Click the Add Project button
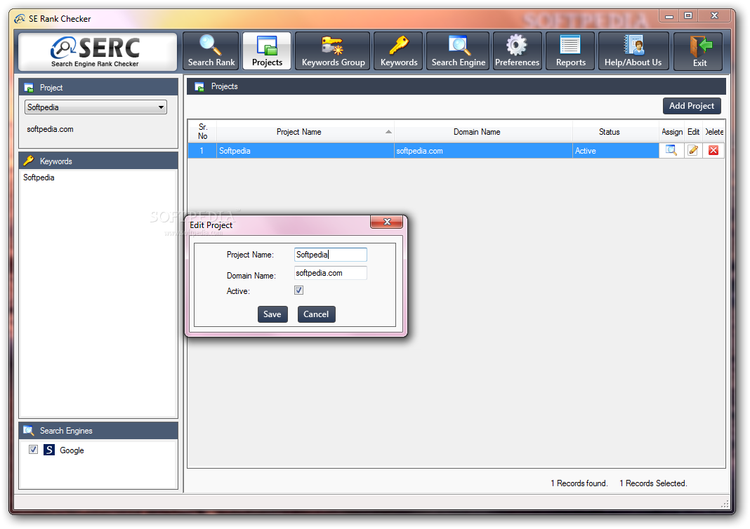Viewport: 750px width, 529px height. (691, 106)
